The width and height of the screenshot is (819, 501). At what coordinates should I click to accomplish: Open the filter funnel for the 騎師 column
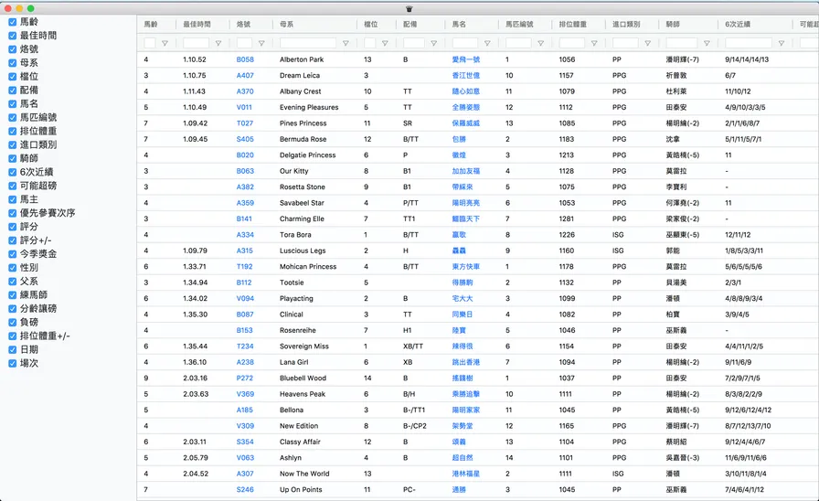tap(707, 43)
